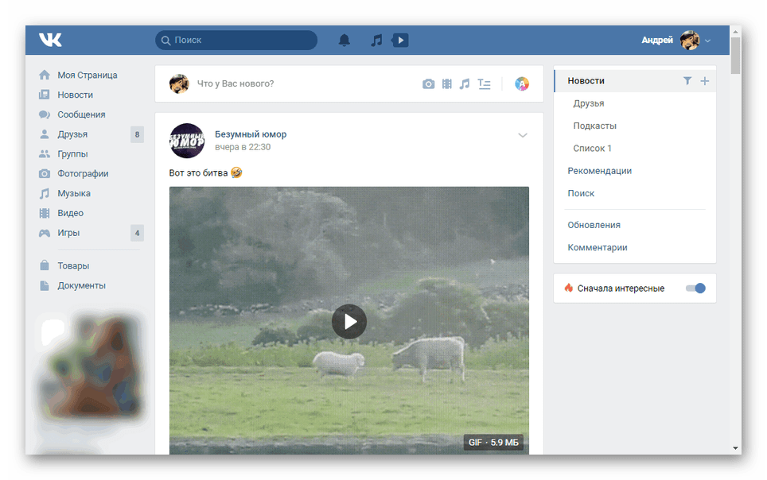Open article editor icon in post box
The width and height of the screenshot is (767, 480).
tap(485, 84)
